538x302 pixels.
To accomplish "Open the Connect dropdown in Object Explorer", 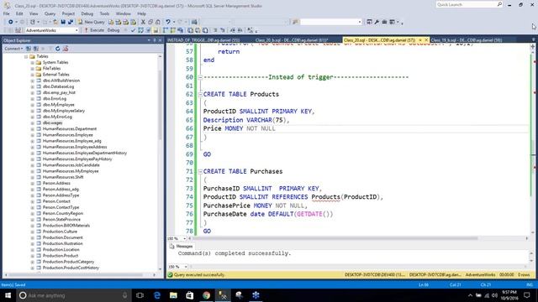I will 13,49.
